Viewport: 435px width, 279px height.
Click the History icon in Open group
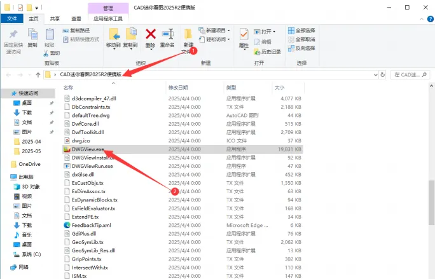[x=257, y=52]
